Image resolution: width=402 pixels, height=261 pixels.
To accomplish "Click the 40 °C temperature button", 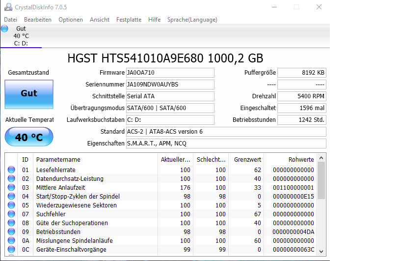I will pyautogui.click(x=29, y=137).
